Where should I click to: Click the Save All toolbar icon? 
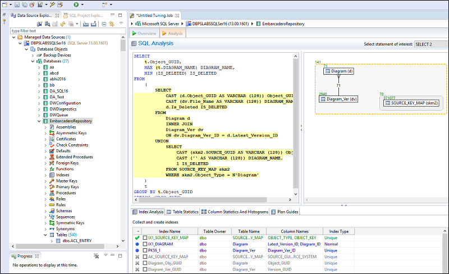pyautogui.click(x=24, y=4)
